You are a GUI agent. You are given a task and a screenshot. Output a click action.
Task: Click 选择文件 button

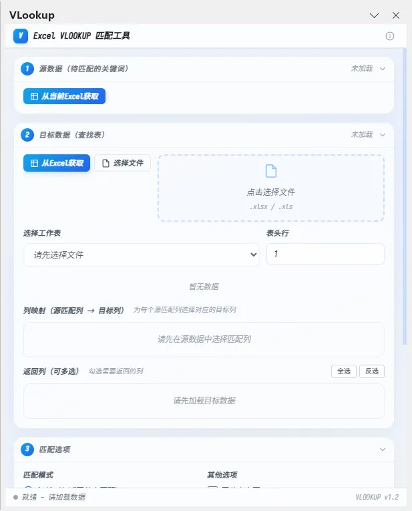coord(122,163)
